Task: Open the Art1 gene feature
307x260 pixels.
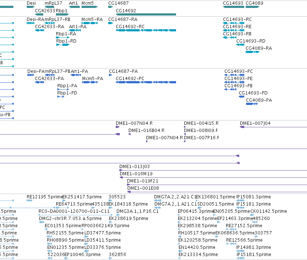Action: 74,7
